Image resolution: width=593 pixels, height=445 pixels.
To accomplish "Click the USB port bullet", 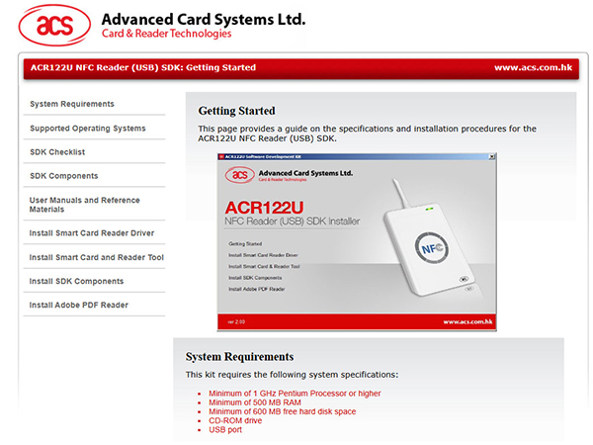I will (225, 430).
